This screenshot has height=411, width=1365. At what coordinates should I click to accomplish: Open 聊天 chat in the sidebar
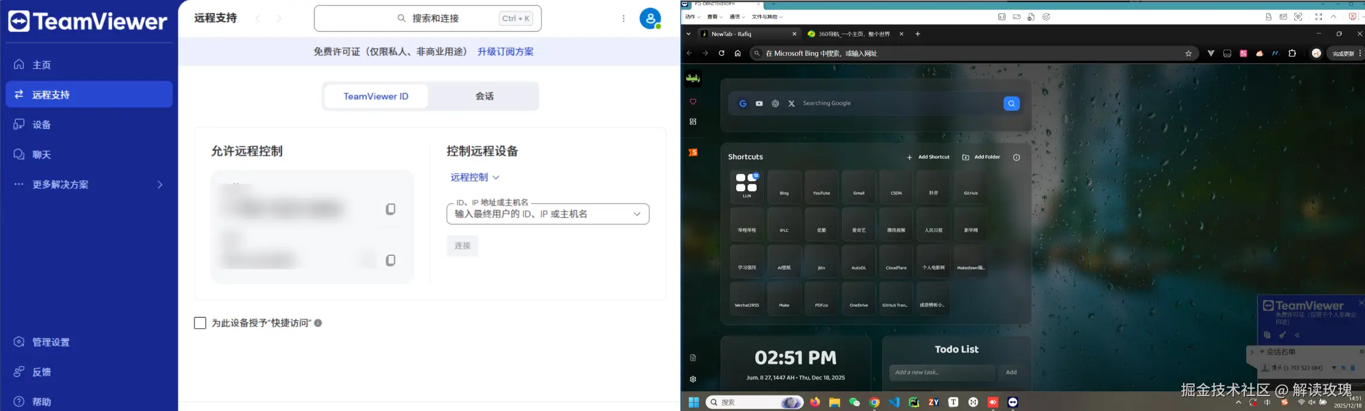tap(89, 155)
